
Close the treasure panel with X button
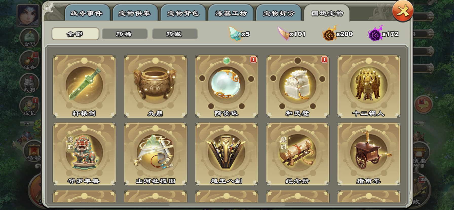pos(403,11)
